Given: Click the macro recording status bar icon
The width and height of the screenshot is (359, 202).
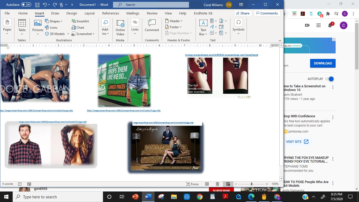Looking at the screenshot, I should coord(29,184).
